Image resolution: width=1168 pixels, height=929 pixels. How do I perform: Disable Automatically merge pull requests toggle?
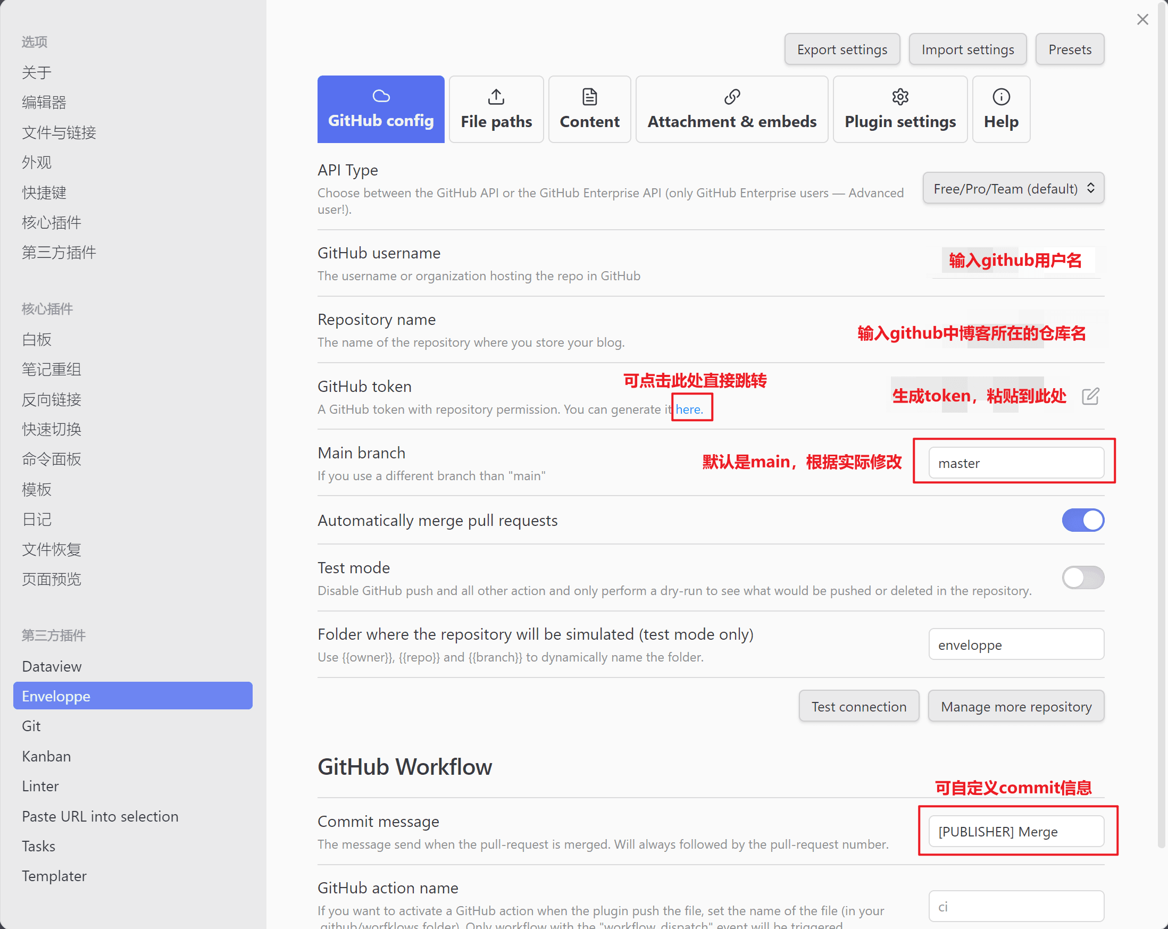pyautogui.click(x=1082, y=520)
